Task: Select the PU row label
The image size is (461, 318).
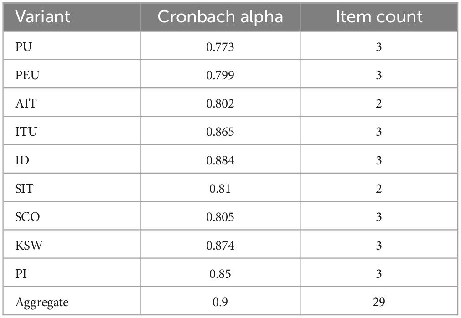Action: (x=23, y=46)
